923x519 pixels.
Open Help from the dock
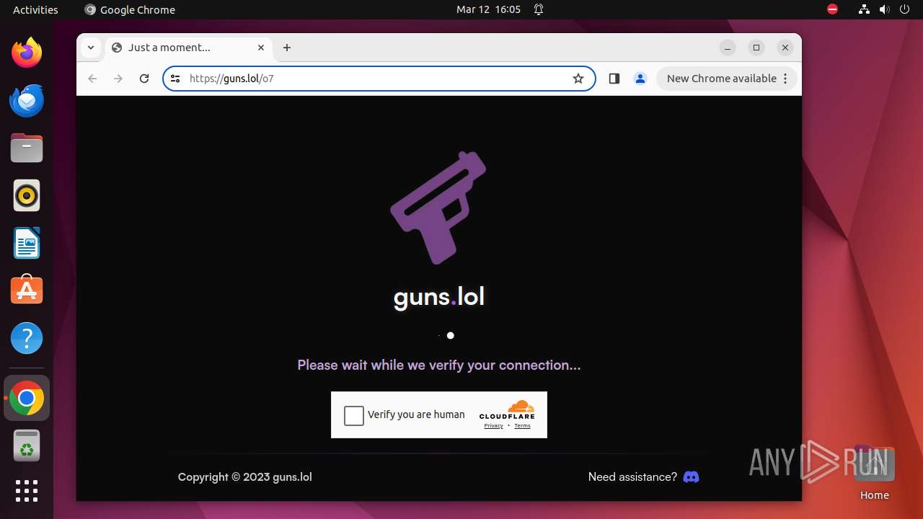click(27, 338)
